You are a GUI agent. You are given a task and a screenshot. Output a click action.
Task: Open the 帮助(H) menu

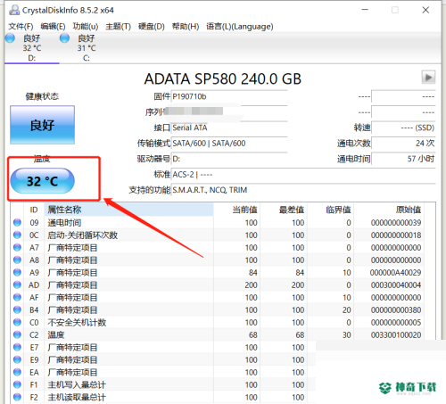tap(186, 27)
